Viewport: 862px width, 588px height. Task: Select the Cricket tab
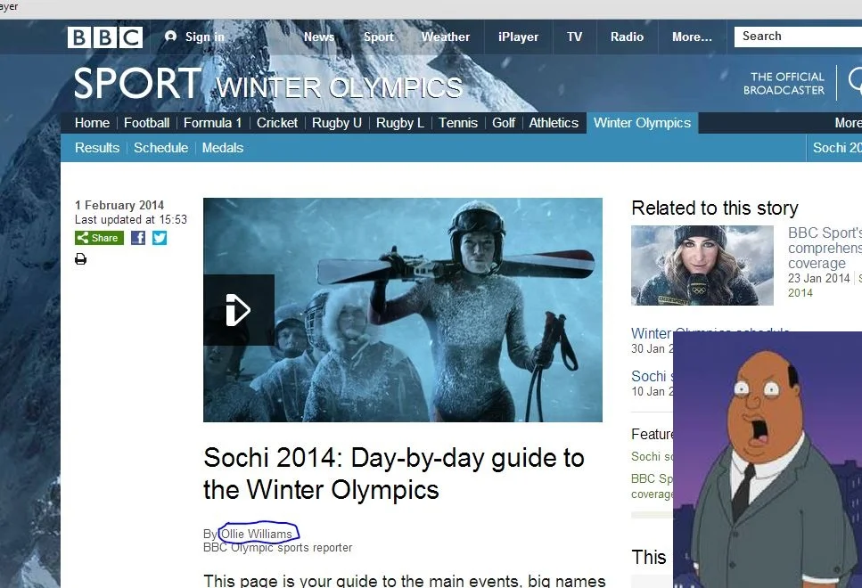pyautogui.click(x=276, y=123)
